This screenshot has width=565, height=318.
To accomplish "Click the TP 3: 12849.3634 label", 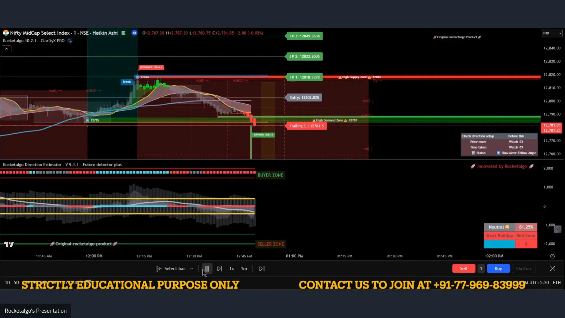I will pos(304,36).
